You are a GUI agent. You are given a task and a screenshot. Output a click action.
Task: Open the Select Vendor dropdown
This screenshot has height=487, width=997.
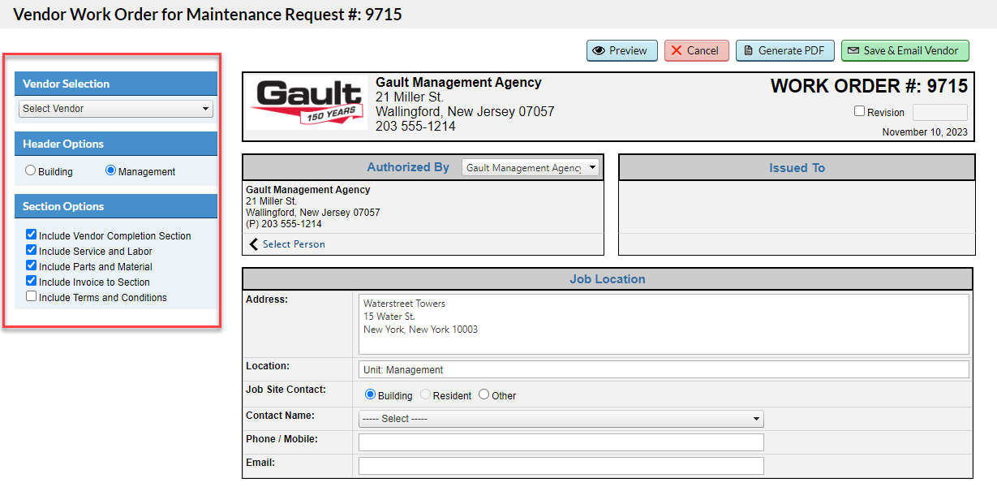coord(116,109)
